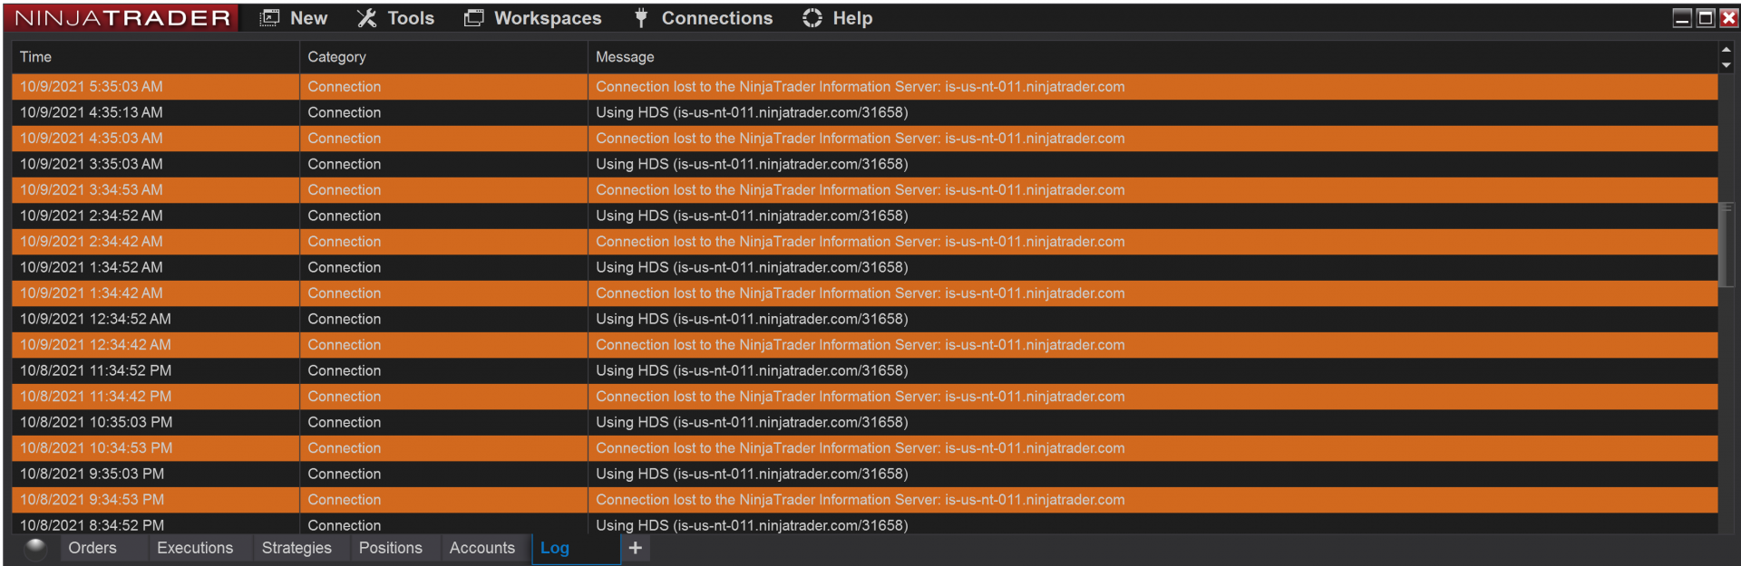Image resolution: width=1741 pixels, height=566 pixels.
Task: Switch to the Orders tab
Action: (x=92, y=548)
